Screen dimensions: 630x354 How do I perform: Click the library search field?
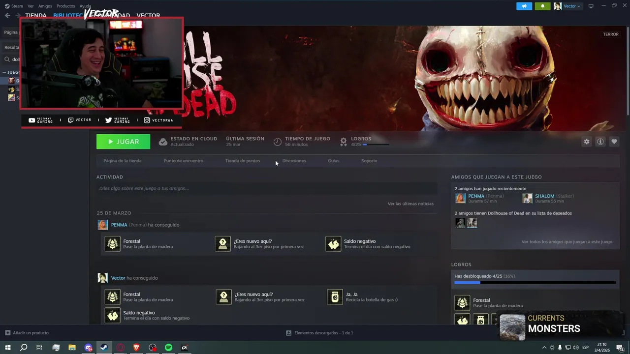(x=12, y=59)
